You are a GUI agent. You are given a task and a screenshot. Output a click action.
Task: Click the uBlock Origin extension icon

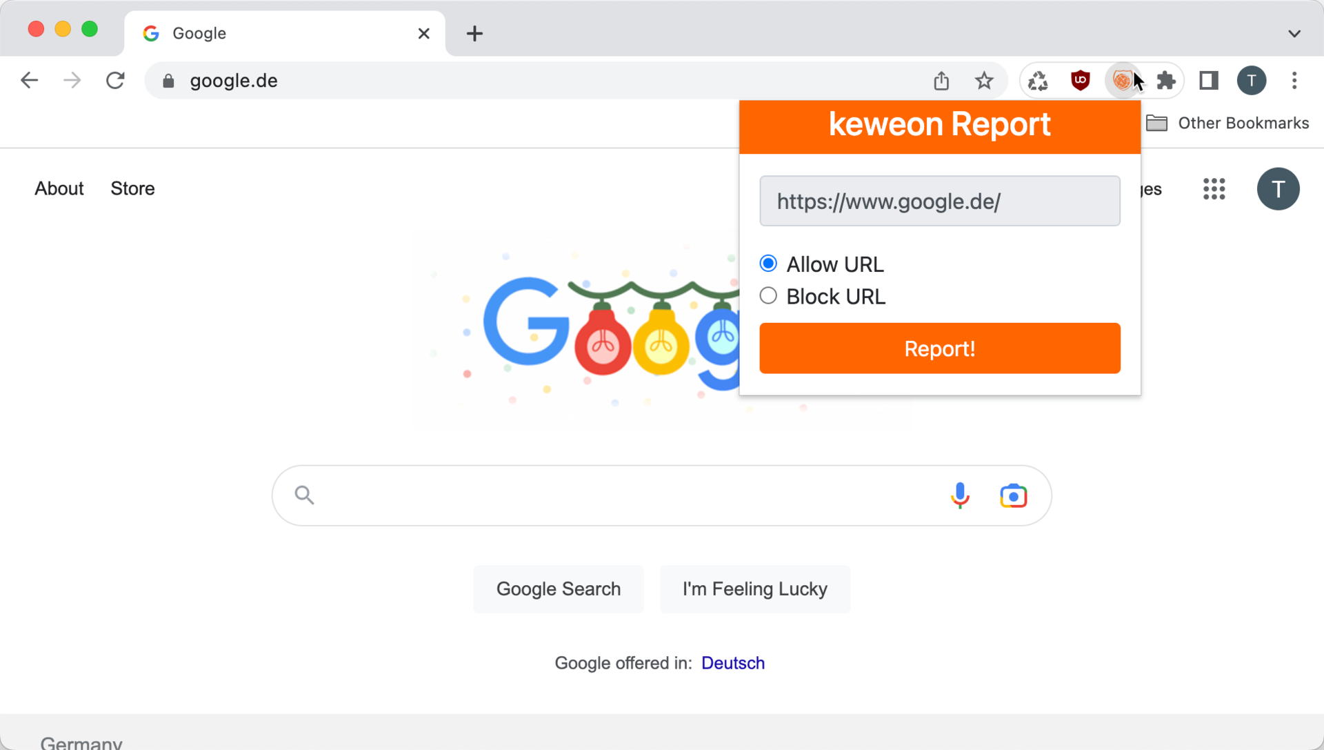(1080, 81)
